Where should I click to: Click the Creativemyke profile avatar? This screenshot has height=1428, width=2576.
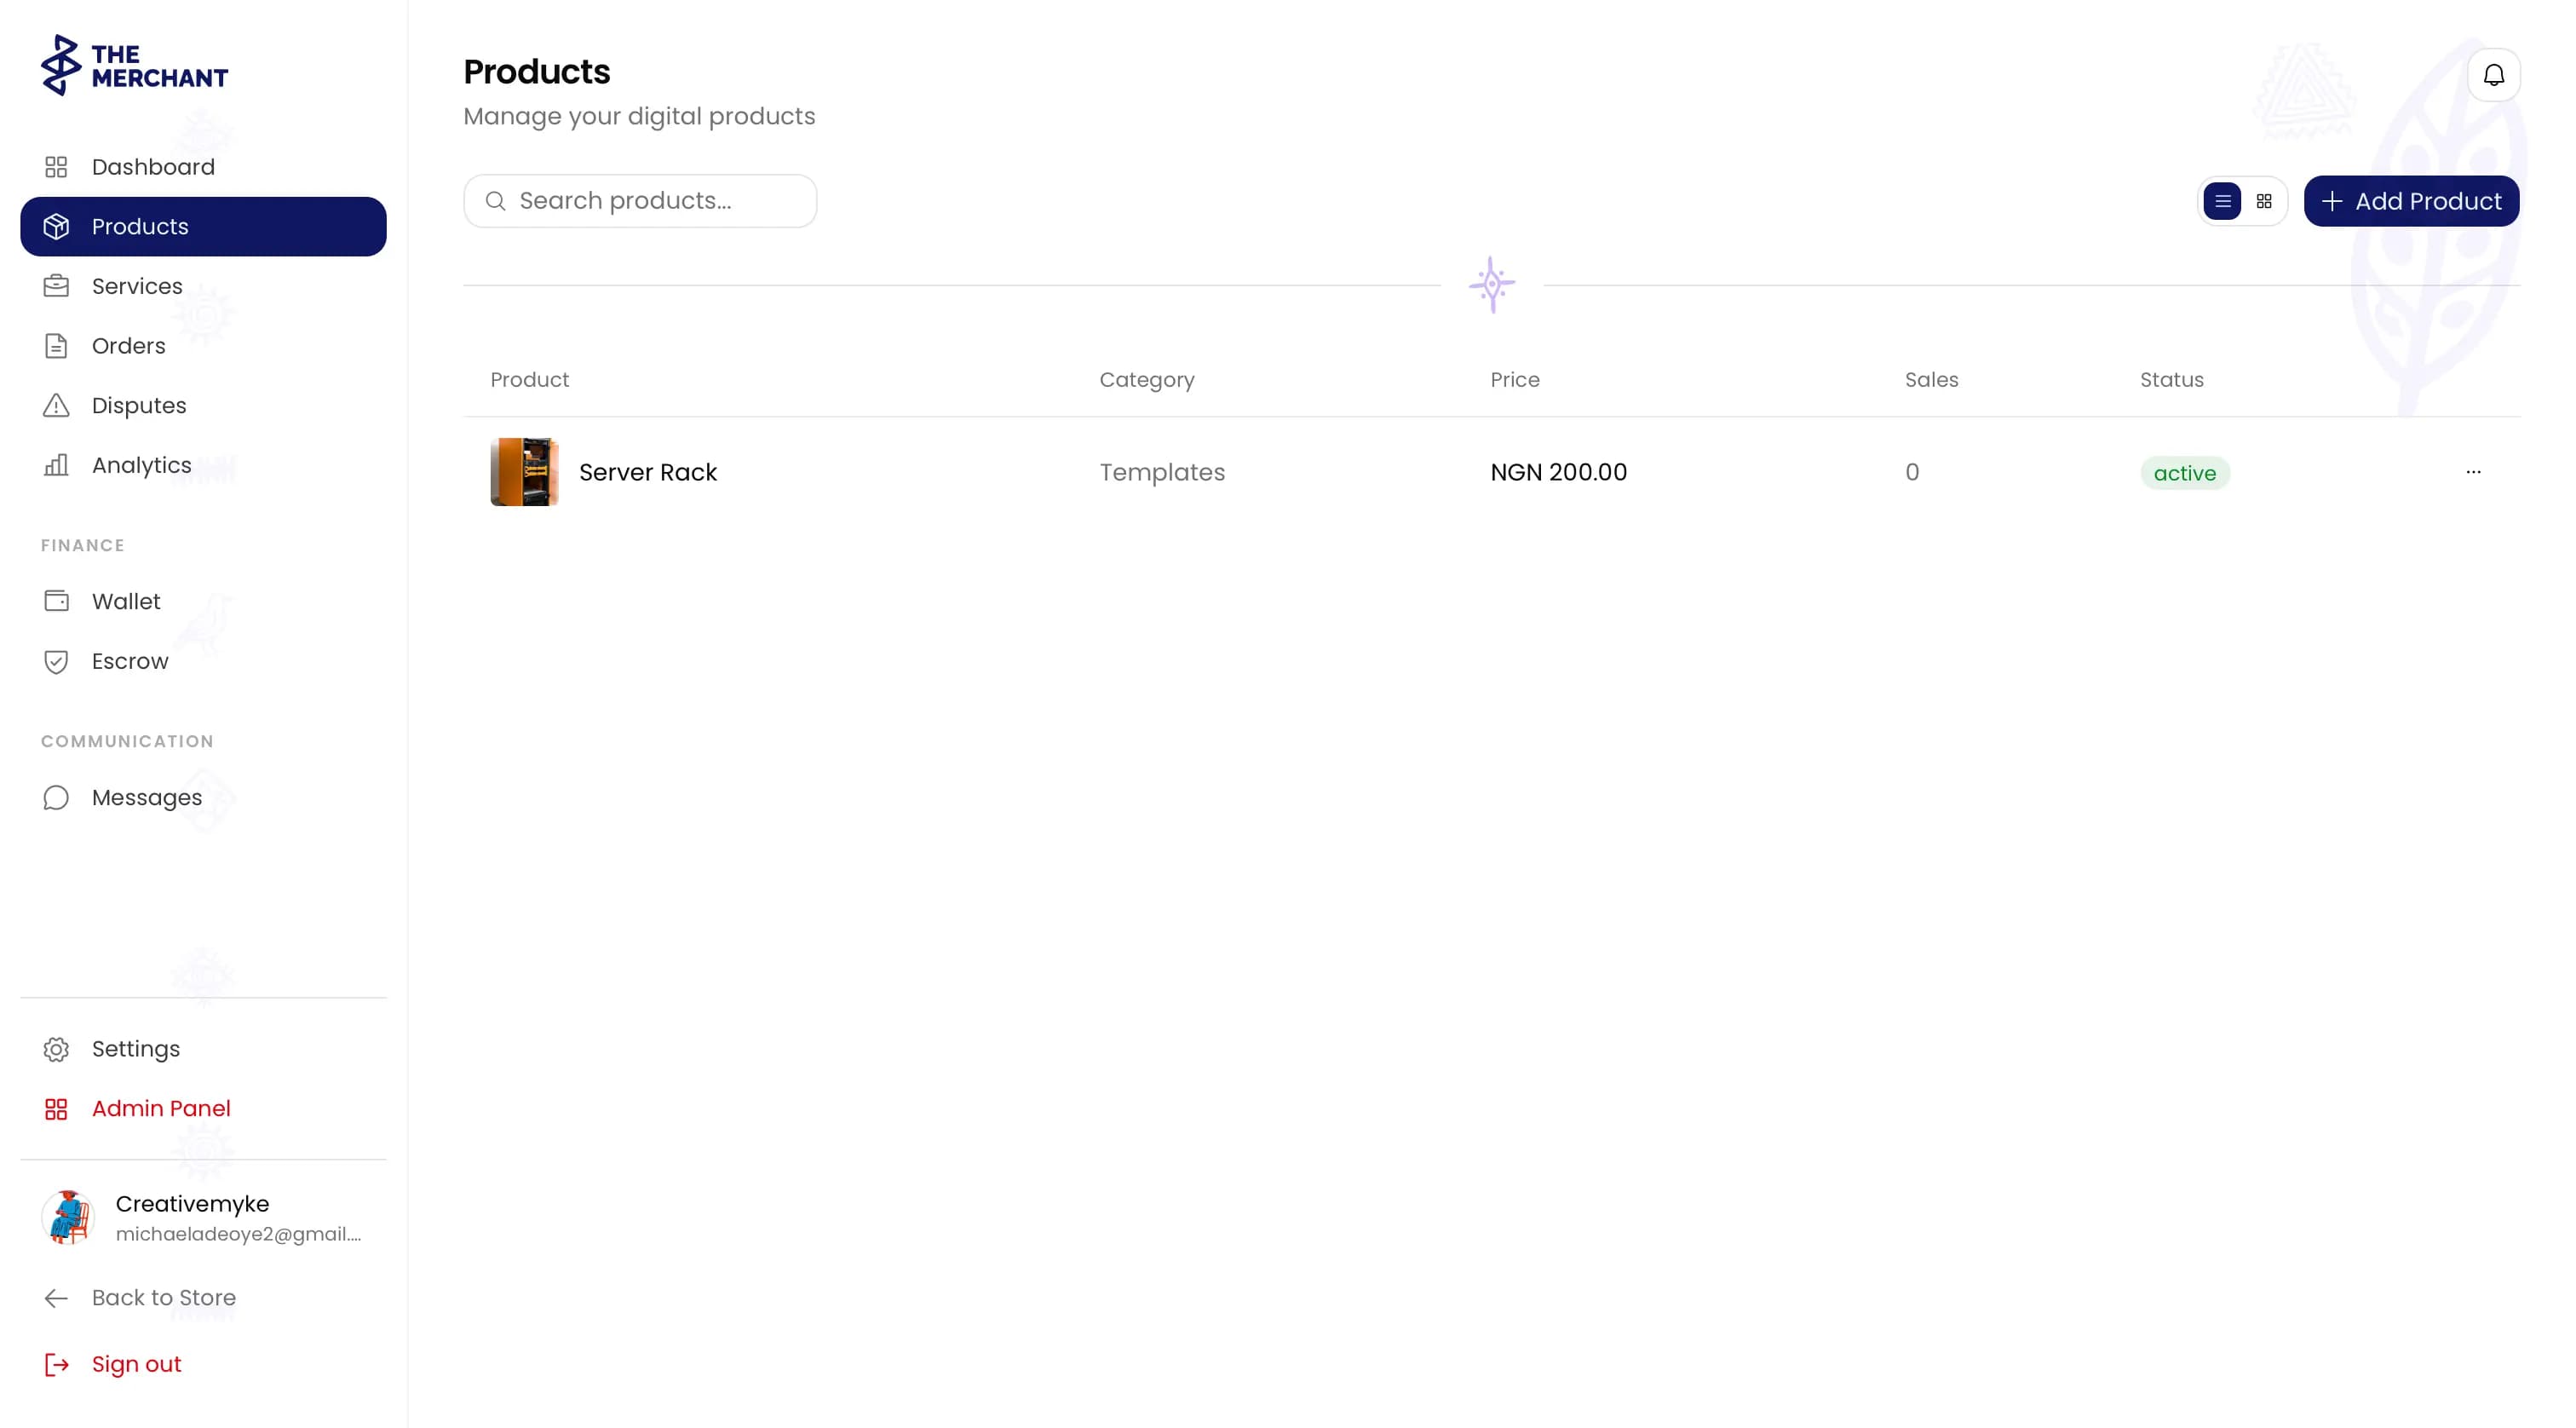click(68, 1217)
